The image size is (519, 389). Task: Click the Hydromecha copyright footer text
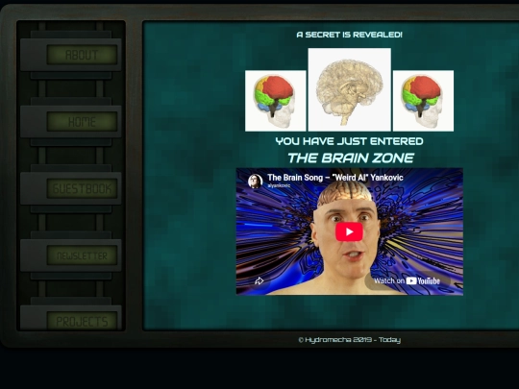(x=349, y=340)
